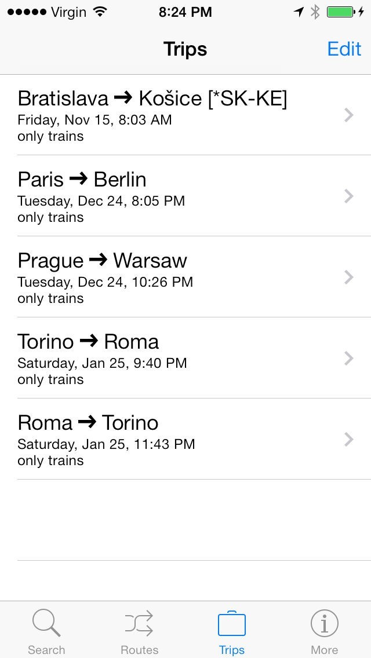Switch to the Search tab label

(46, 650)
